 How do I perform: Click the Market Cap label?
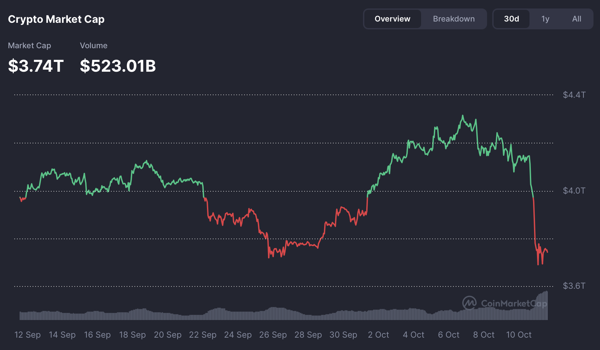29,46
